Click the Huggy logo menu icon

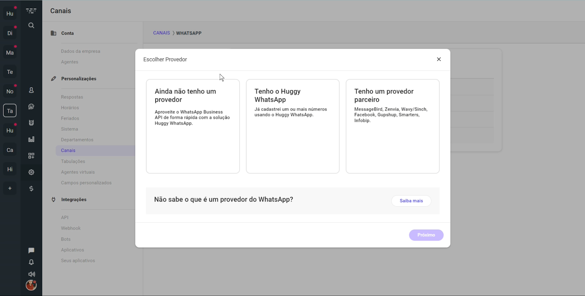[31, 11]
